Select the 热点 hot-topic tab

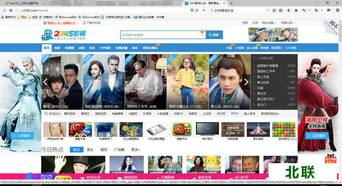pyautogui.click(x=76, y=150)
